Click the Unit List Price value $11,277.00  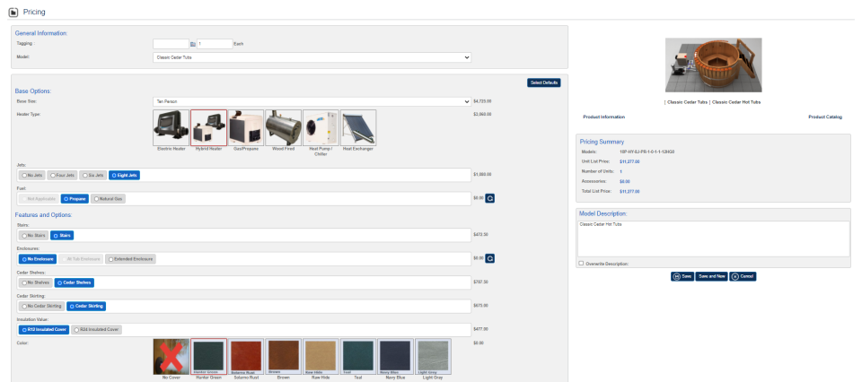click(629, 162)
